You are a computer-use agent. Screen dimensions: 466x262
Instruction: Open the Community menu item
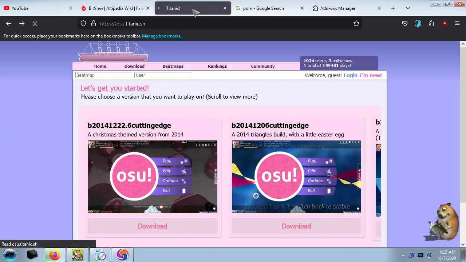(263, 66)
